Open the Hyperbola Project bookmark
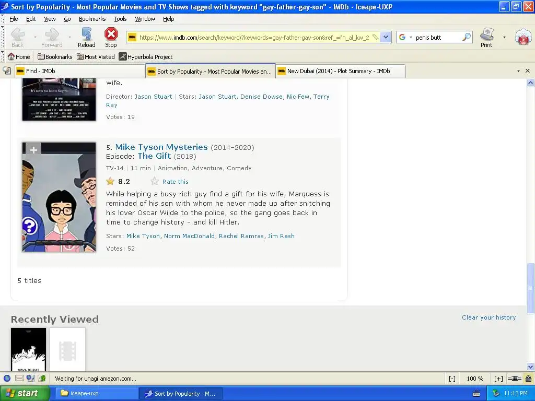The height and width of the screenshot is (401, 535). click(x=146, y=56)
